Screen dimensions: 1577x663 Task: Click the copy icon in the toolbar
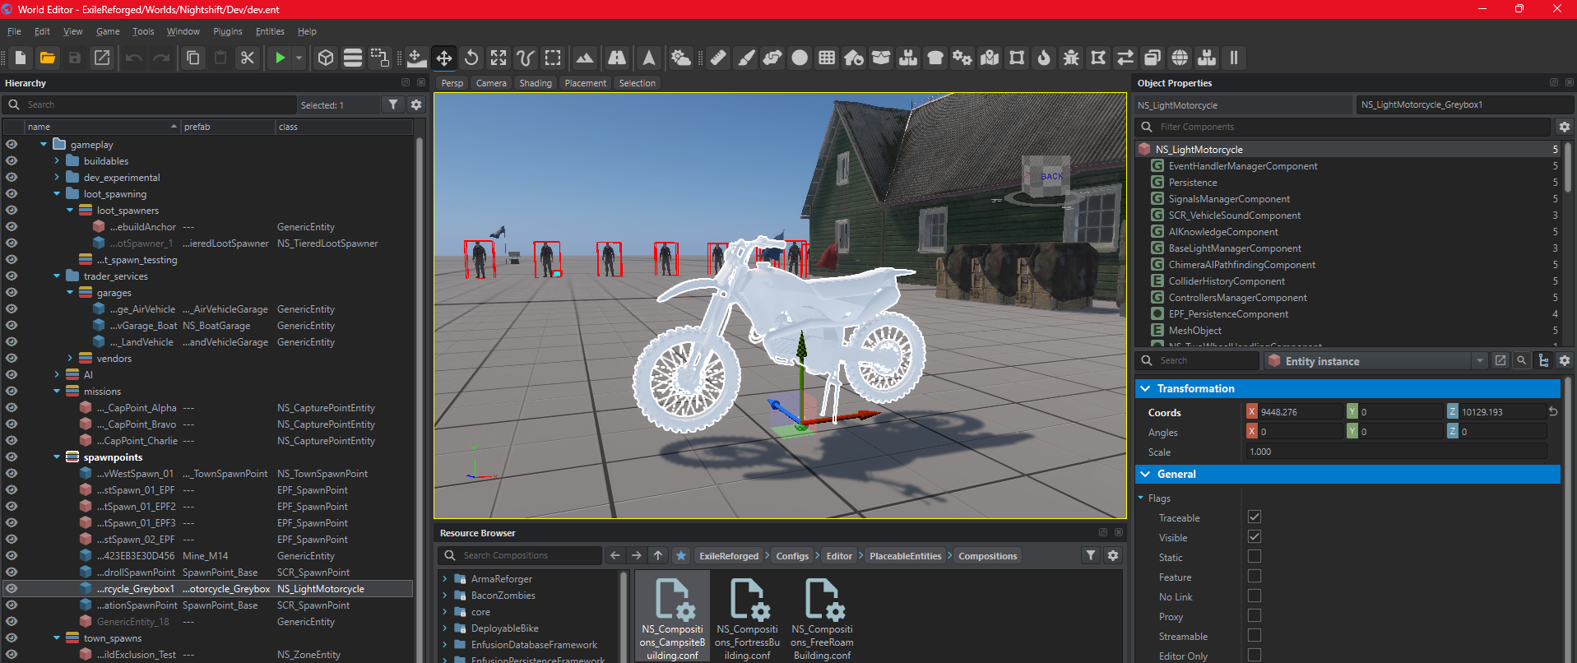tap(193, 58)
